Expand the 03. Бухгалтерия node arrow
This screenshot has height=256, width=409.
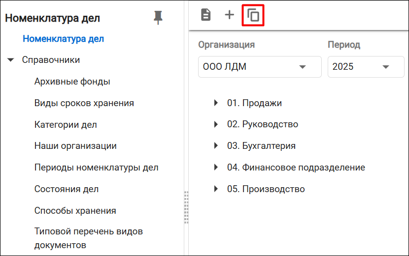(216, 145)
